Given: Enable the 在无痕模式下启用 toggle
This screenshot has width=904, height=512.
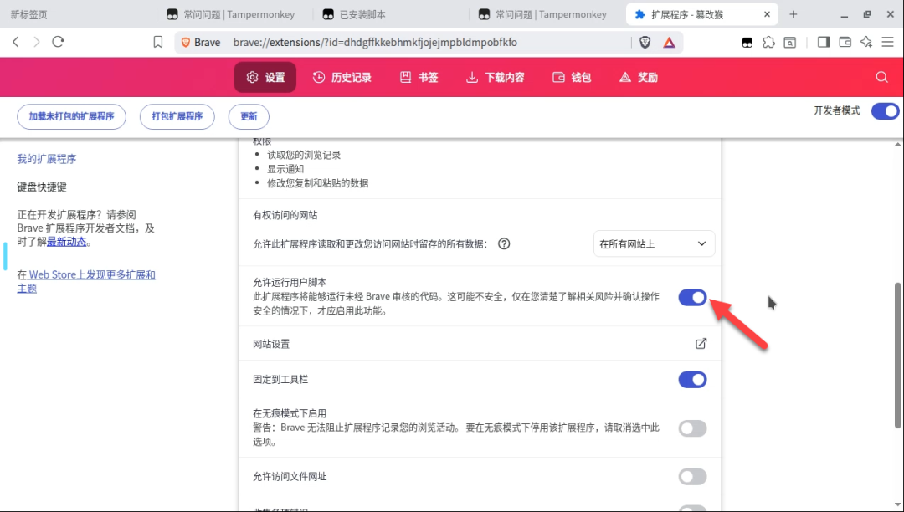Looking at the screenshot, I should 692,428.
